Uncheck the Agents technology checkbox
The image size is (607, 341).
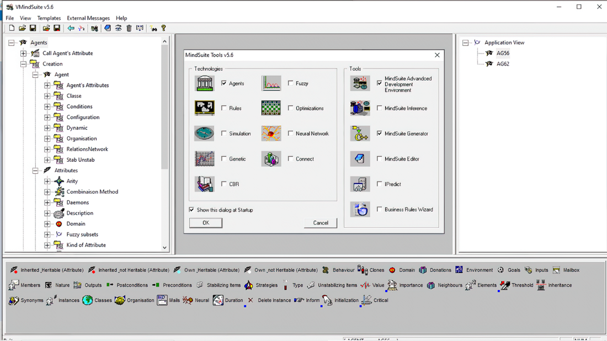[223, 83]
